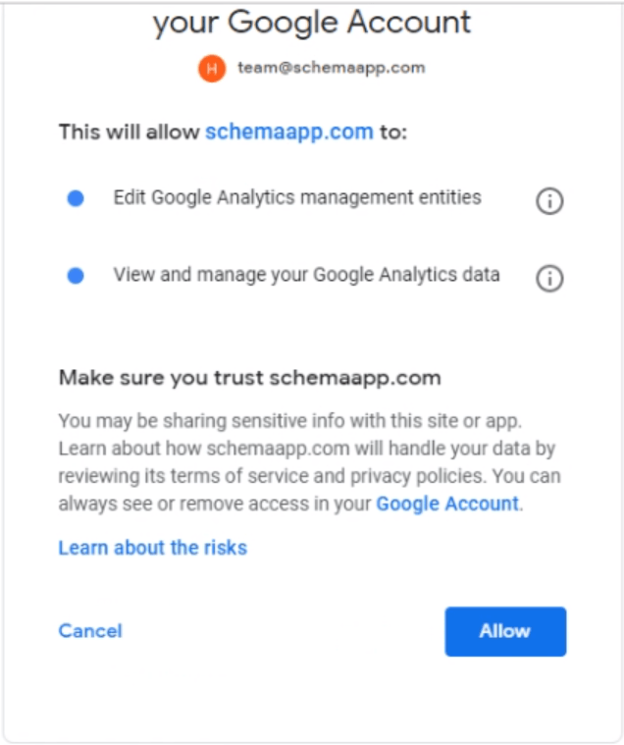Open Learn about the risks link
624x745 pixels.
click(152, 548)
